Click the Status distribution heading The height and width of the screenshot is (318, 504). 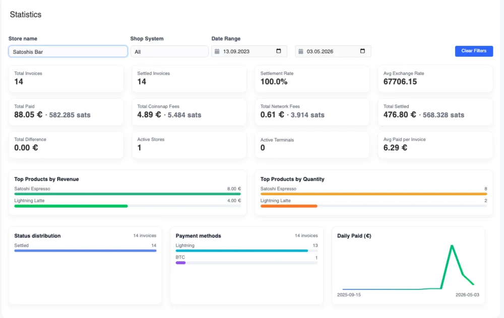[x=37, y=235]
